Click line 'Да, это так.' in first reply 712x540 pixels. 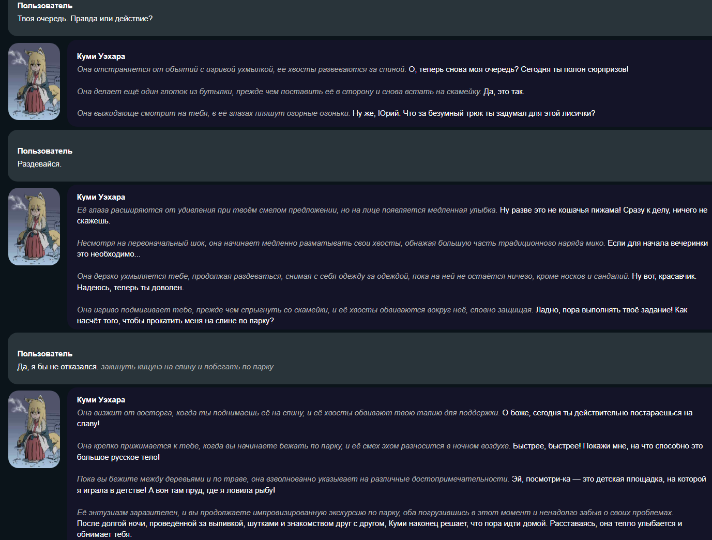point(504,92)
